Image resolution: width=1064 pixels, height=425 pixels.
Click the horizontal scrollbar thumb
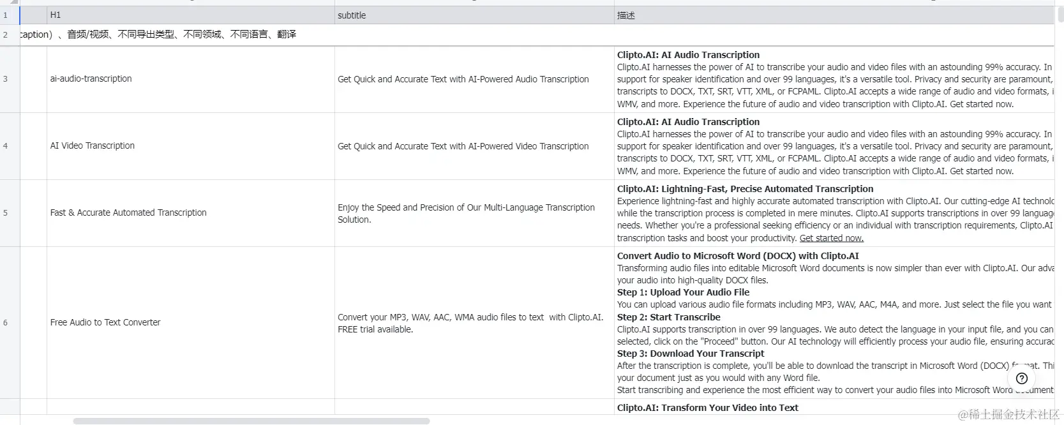[x=251, y=421]
